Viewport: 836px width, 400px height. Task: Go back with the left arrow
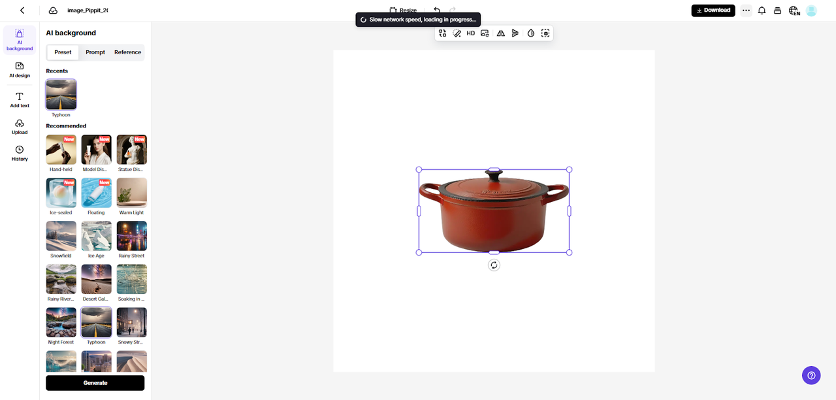pos(22,10)
